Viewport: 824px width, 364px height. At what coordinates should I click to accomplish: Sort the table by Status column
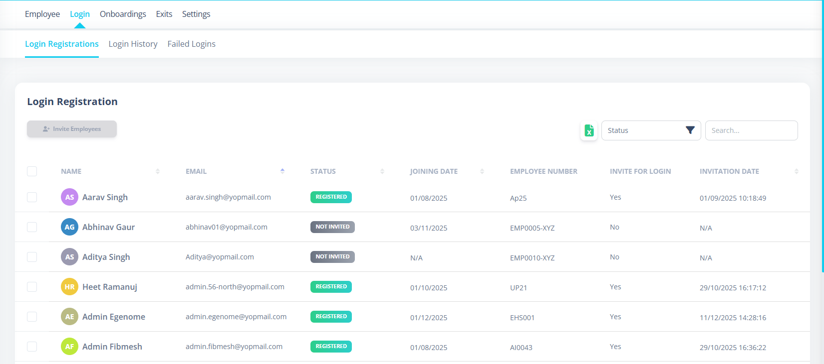click(x=382, y=171)
